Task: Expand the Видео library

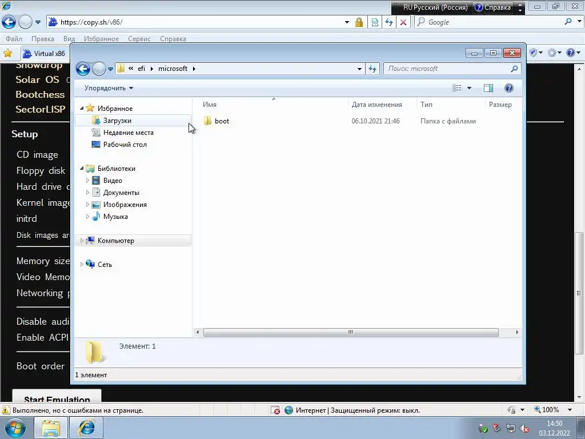Action: click(87, 180)
